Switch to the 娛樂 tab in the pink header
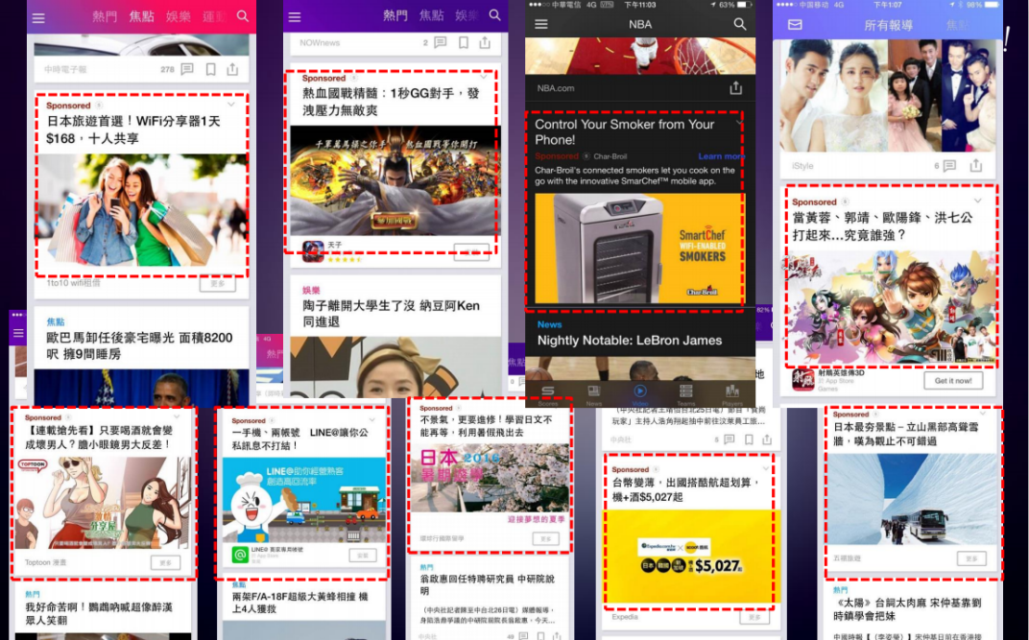The height and width of the screenshot is (640, 1029). (179, 16)
